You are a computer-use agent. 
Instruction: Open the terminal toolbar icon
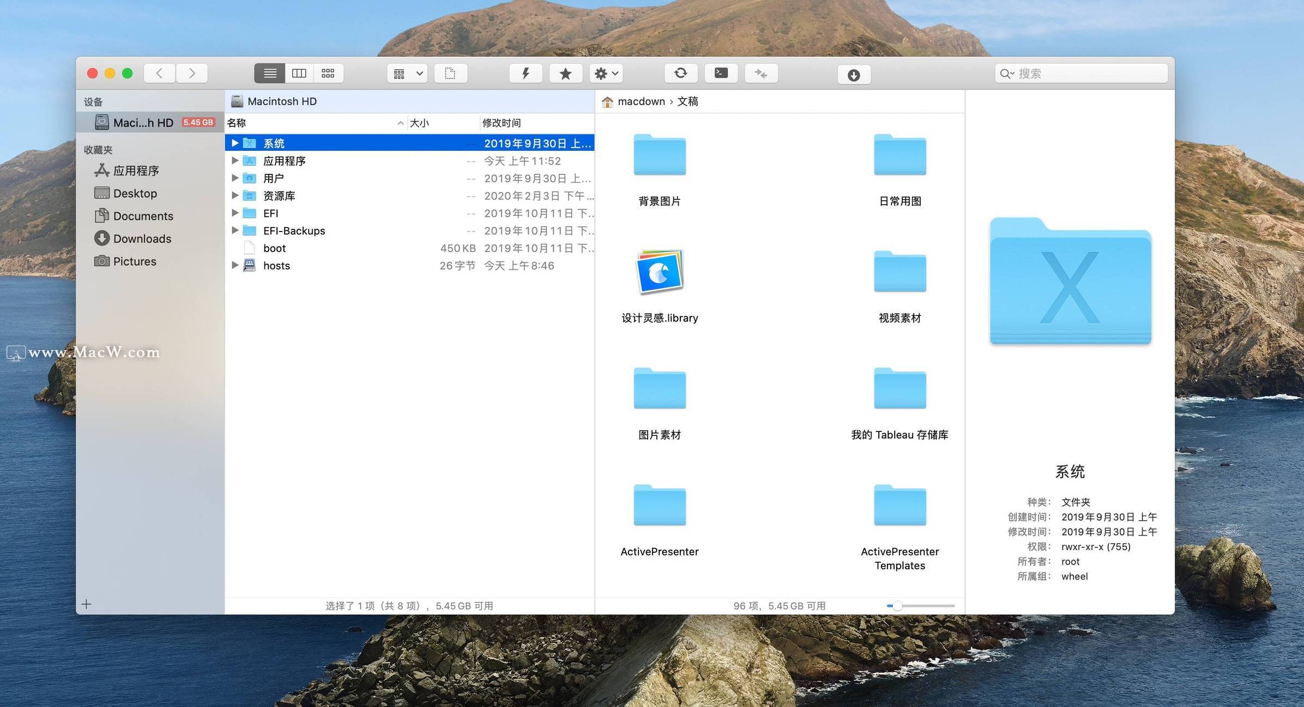[721, 73]
